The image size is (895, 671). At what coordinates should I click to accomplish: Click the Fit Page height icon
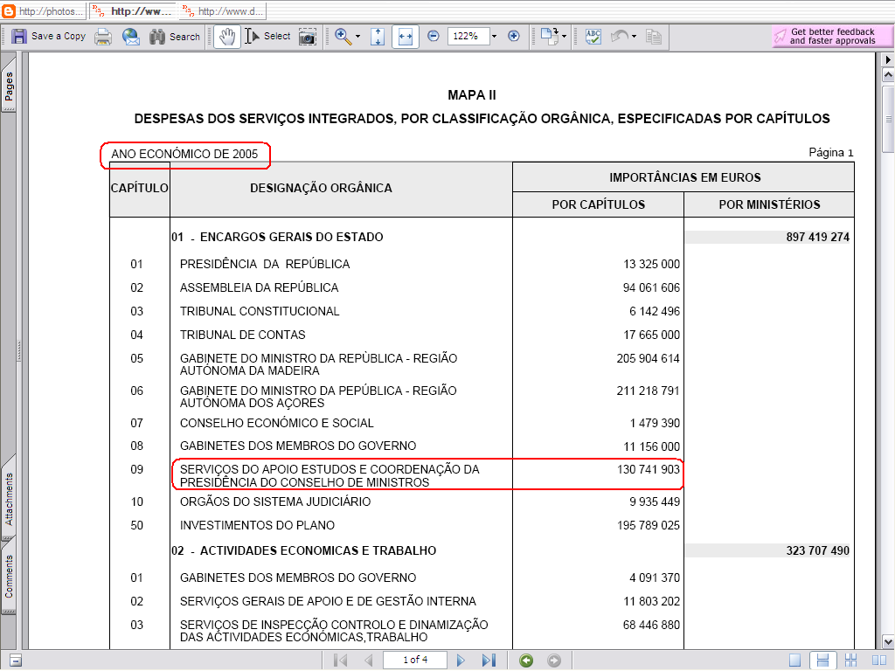click(x=378, y=37)
